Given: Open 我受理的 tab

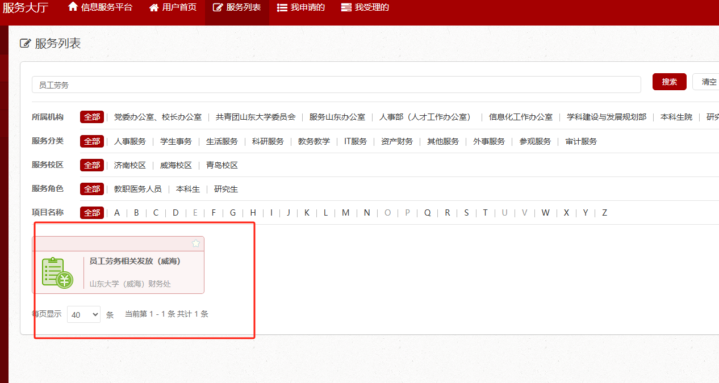Looking at the screenshot, I should (365, 7).
